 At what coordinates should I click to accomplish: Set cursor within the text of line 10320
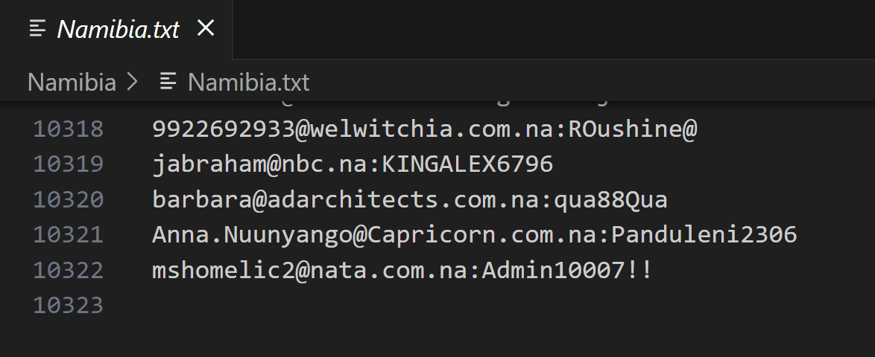click(x=409, y=199)
